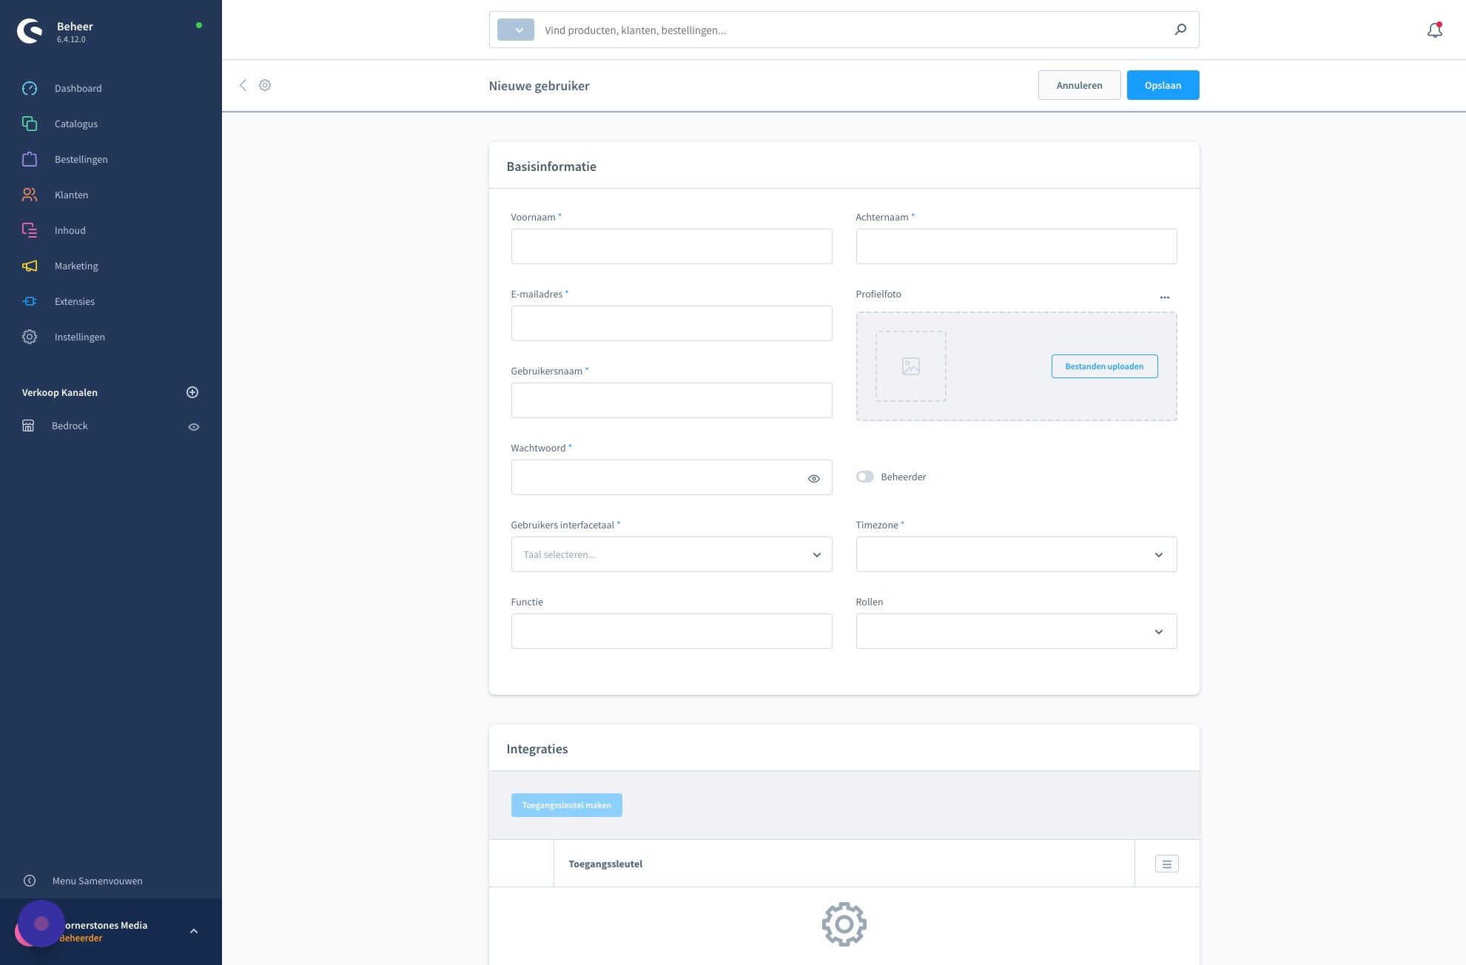Click the Verkoop Kanalen heading

[x=60, y=392]
